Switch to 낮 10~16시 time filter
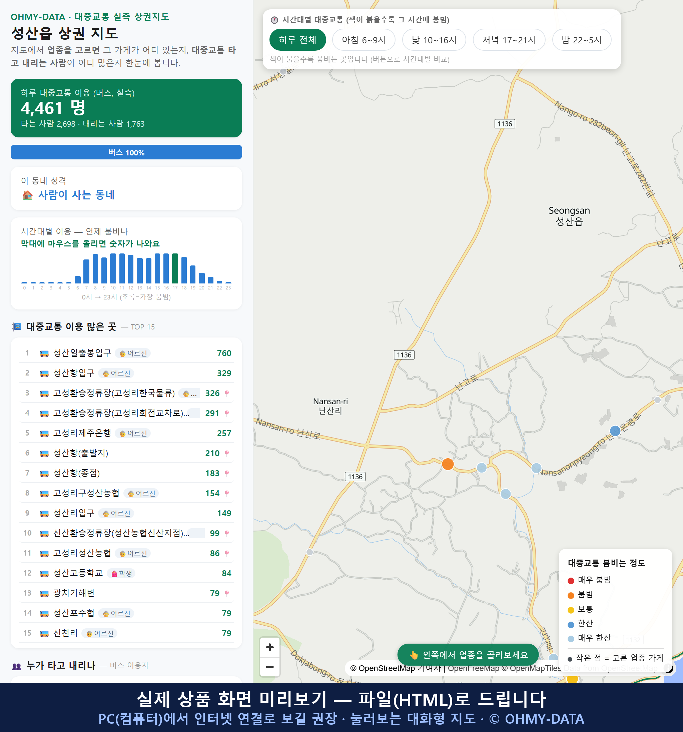 click(434, 40)
